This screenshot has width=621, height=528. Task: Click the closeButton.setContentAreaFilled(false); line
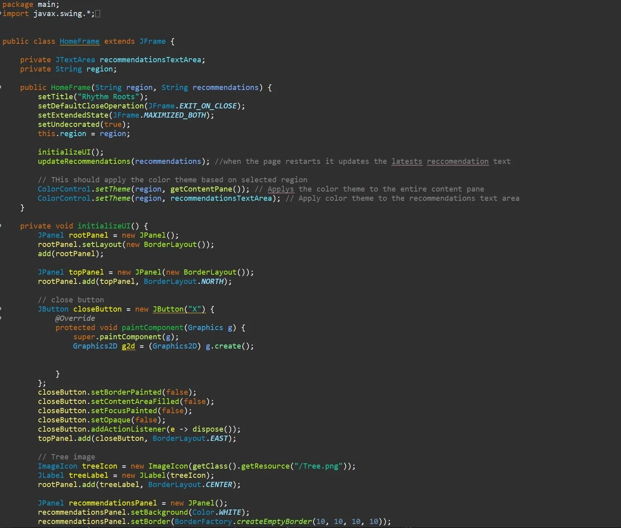(x=126, y=402)
